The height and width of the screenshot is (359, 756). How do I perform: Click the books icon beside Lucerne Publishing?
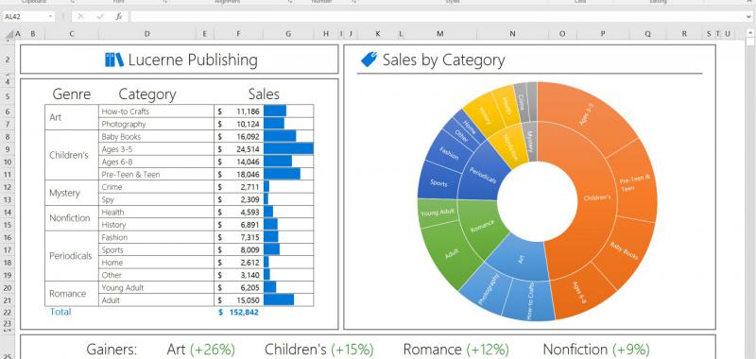pos(114,60)
